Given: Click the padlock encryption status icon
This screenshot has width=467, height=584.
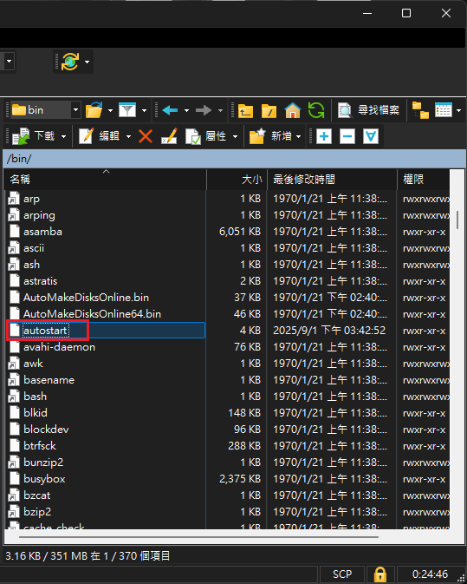Looking at the screenshot, I should pyautogui.click(x=380, y=574).
